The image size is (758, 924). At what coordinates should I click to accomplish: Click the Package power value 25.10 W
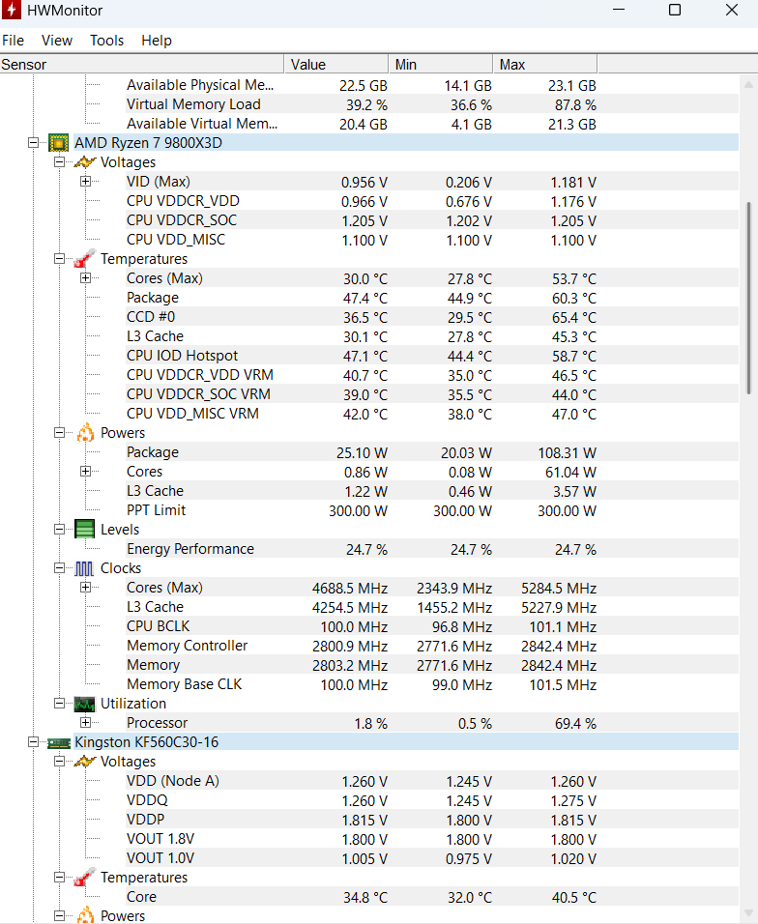click(362, 453)
